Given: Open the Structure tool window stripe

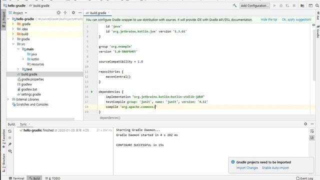Looking at the screenshot, I should tap(3, 163).
